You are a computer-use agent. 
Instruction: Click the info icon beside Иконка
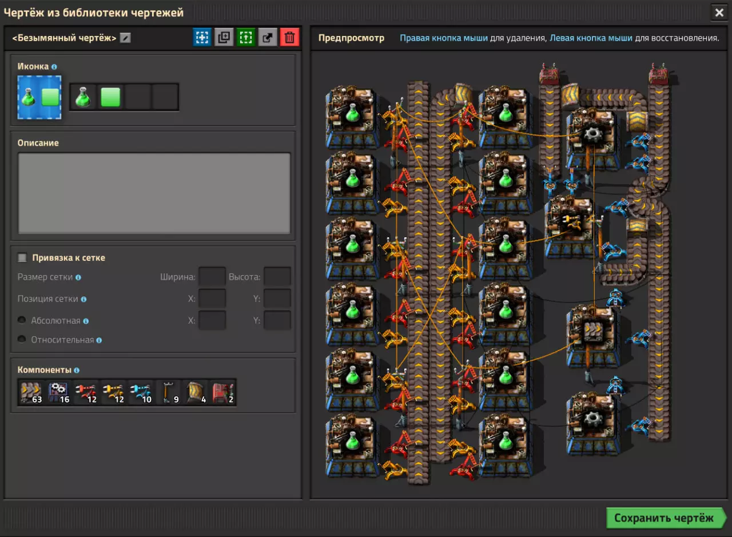click(54, 67)
